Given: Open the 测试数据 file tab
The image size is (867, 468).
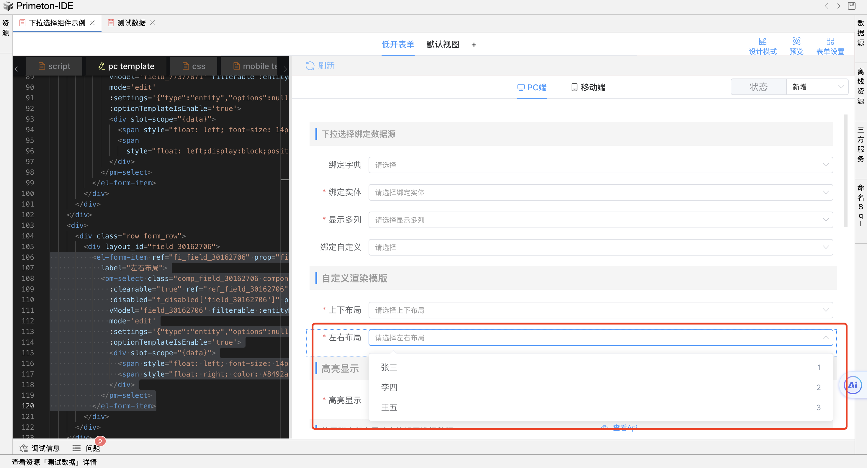Looking at the screenshot, I should (131, 23).
